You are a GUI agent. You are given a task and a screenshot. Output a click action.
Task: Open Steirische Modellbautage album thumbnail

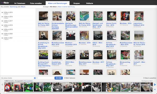click(x=71, y=16)
